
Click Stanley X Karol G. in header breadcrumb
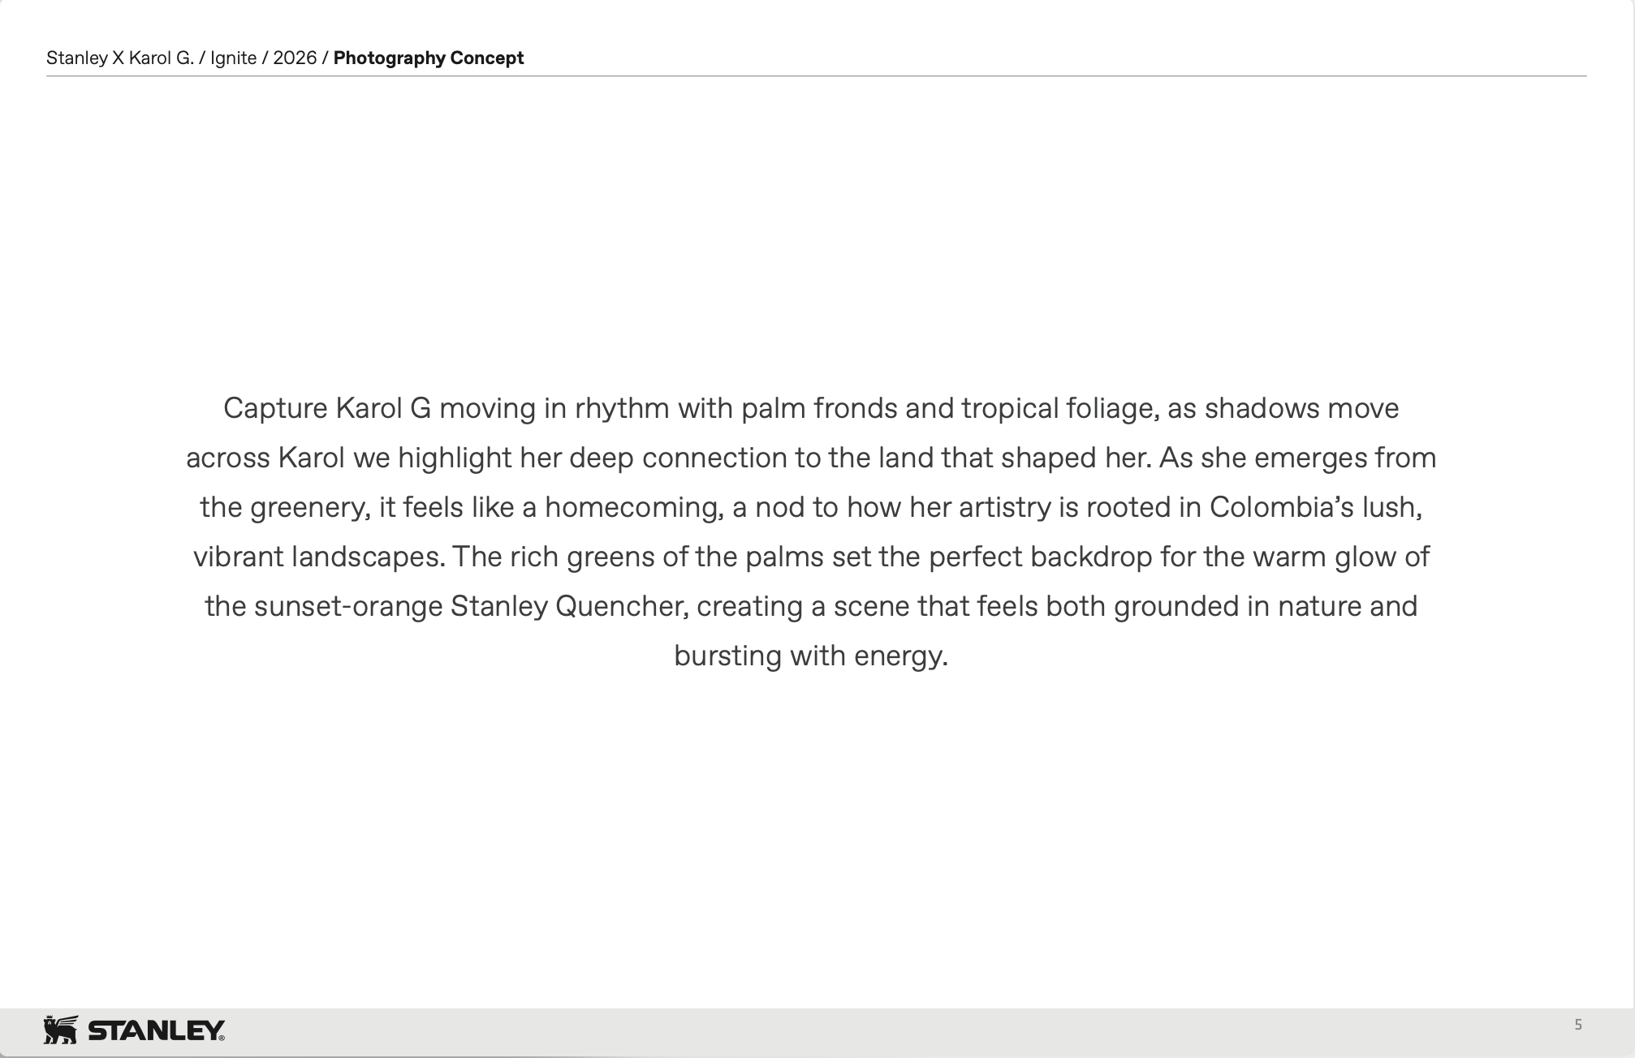coord(120,58)
